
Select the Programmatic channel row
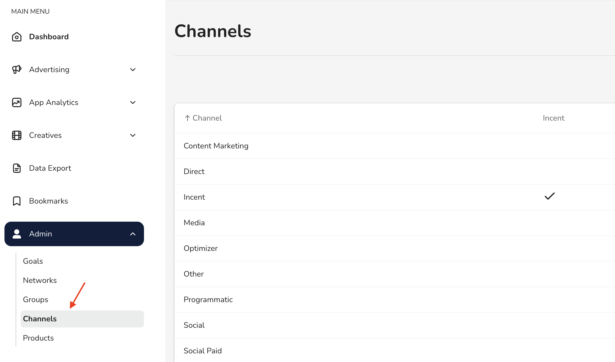pos(395,300)
